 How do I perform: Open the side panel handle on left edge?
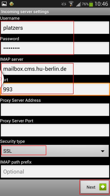(x=2, y=79)
